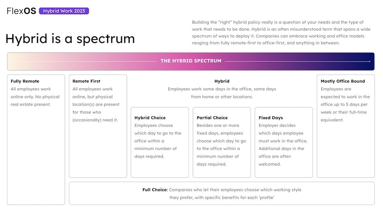
Task: Select the "Hybrid is a spectrum" title
Action: [70, 39]
